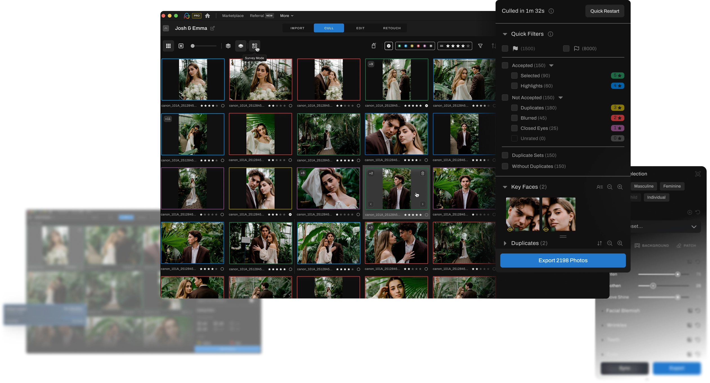Click the home icon
710x383 pixels.
pyautogui.click(x=207, y=16)
